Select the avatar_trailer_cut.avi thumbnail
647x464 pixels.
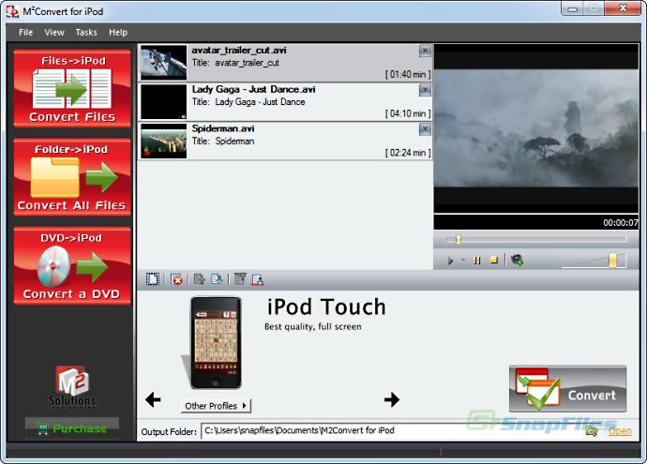(164, 63)
